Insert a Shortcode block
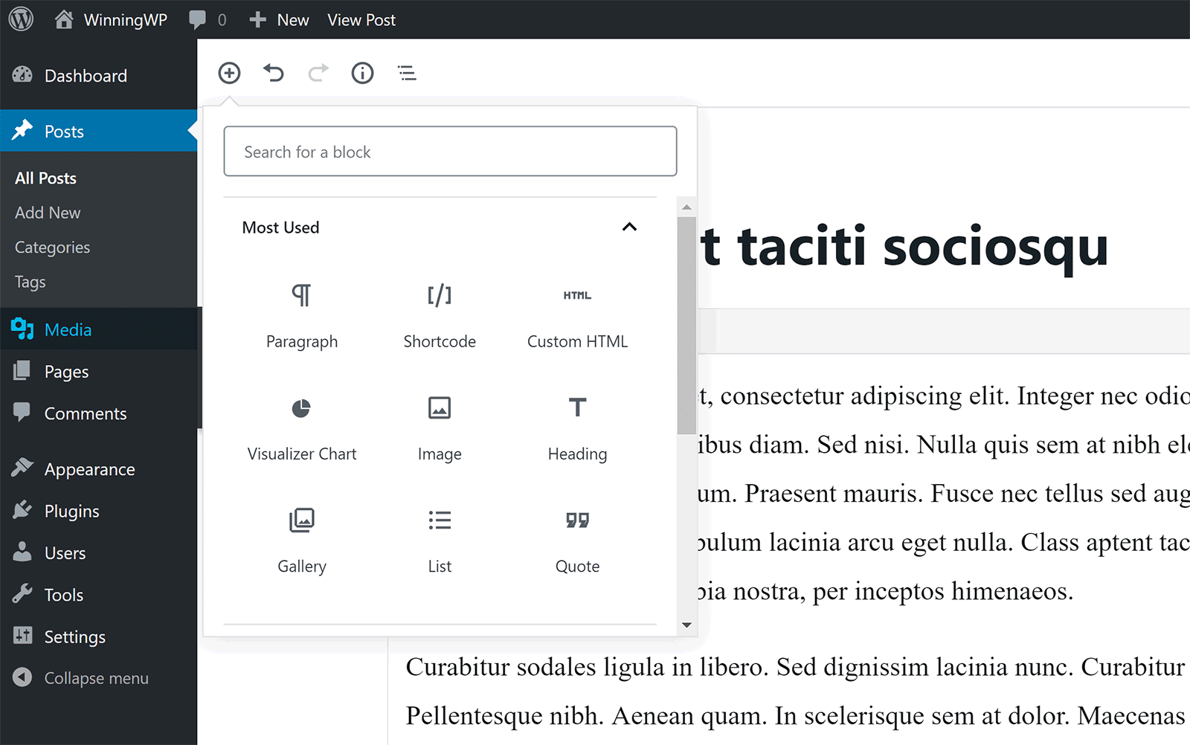1190x745 pixels. tap(440, 317)
